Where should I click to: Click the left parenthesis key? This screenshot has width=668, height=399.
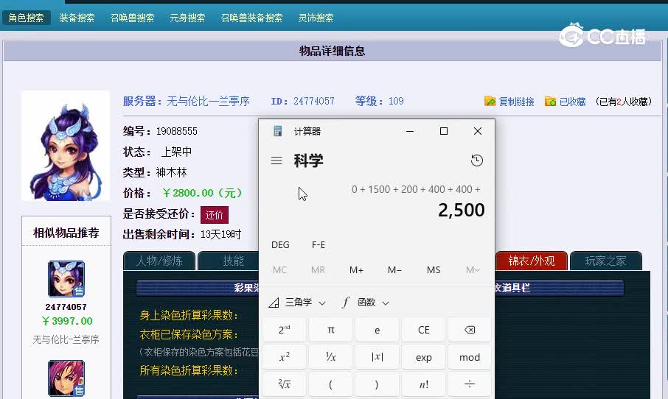click(330, 384)
